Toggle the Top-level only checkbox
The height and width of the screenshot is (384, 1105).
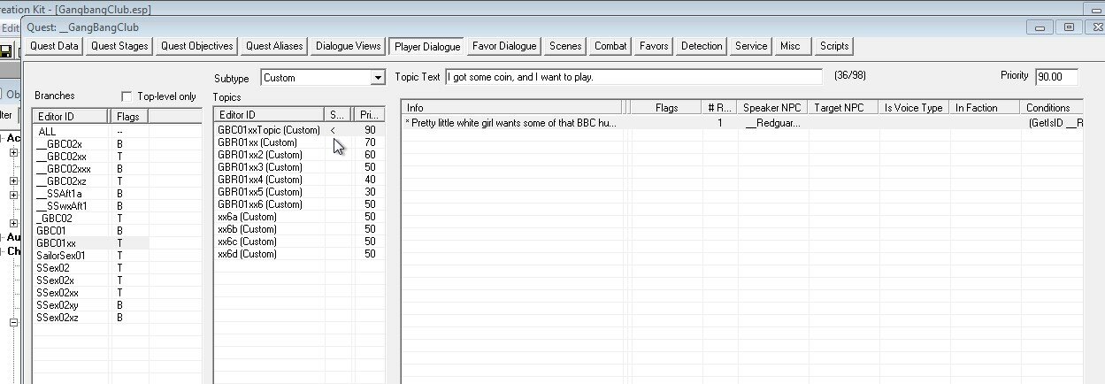coord(127,96)
